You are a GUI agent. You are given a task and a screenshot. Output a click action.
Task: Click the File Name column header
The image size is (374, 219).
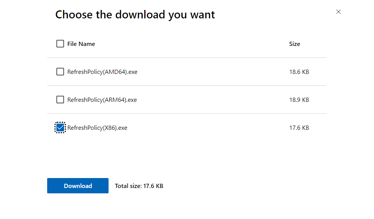tap(81, 44)
